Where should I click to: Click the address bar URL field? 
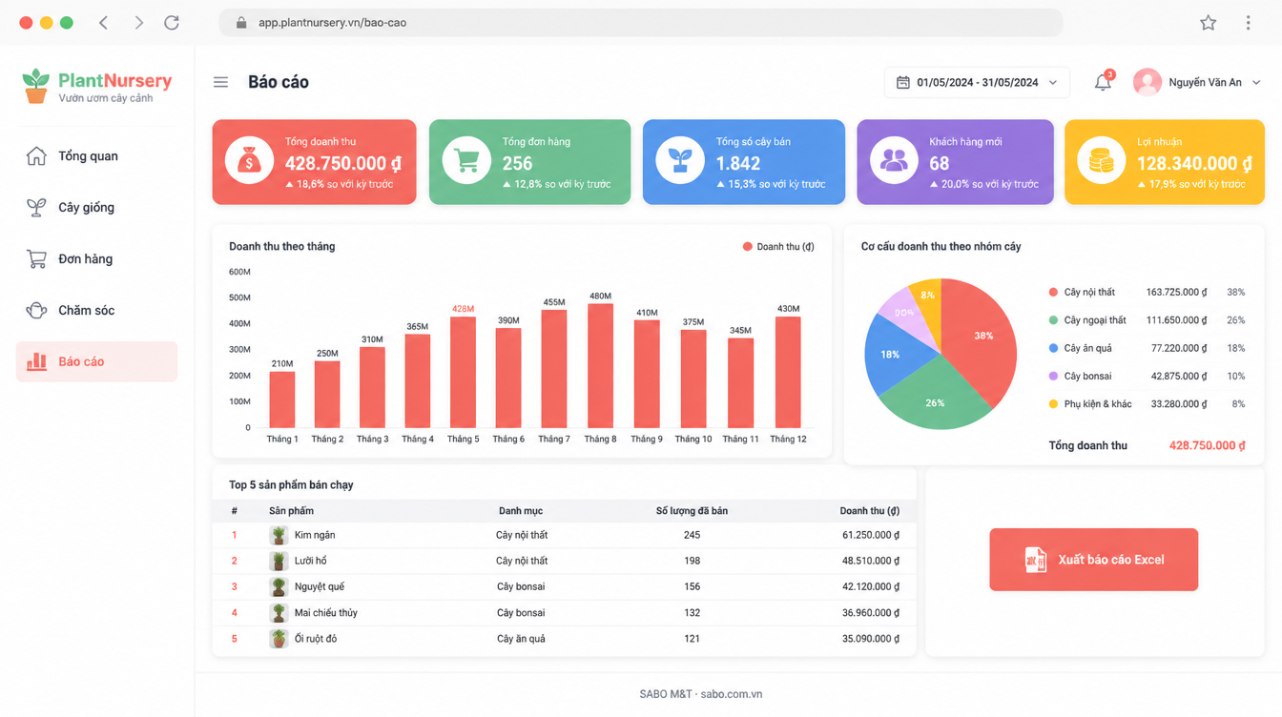(640, 22)
